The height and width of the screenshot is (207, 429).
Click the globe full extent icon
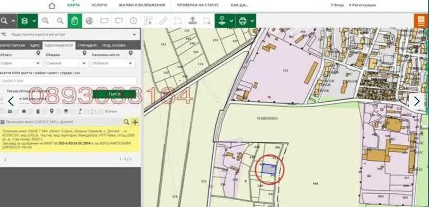tap(89, 21)
